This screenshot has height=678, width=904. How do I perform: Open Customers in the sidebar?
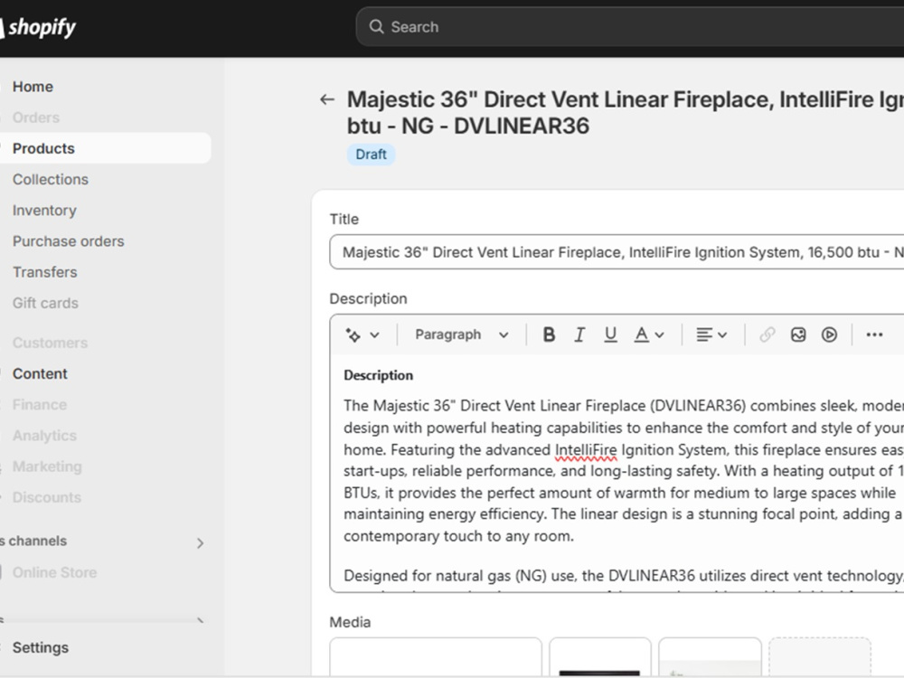50,343
